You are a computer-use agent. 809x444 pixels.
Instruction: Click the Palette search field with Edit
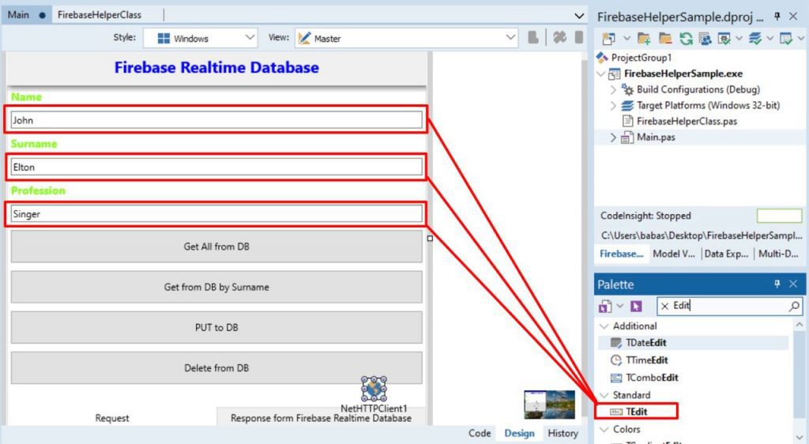(x=729, y=307)
